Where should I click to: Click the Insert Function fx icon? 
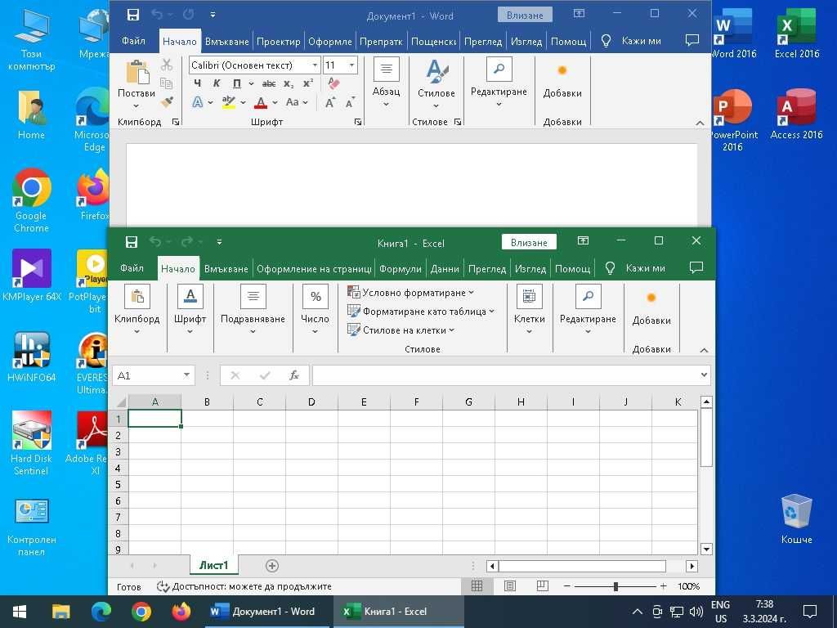click(293, 375)
